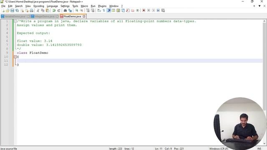
Task: Collapse the comment block fold marker on line 1
Action: click(x=15, y=21)
